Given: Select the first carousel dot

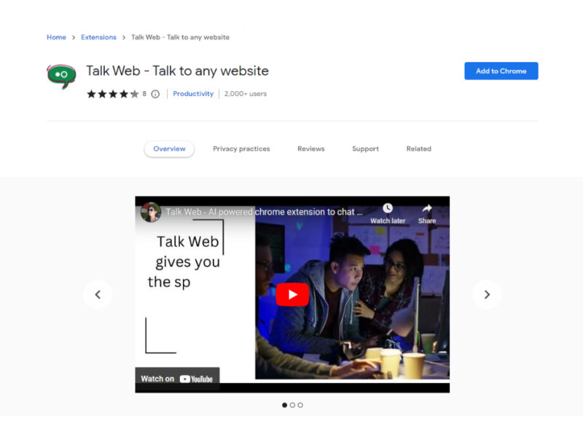Looking at the screenshot, I should click(x=284, y=405).
